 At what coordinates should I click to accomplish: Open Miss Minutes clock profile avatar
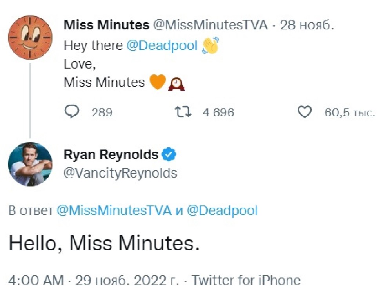30,38
